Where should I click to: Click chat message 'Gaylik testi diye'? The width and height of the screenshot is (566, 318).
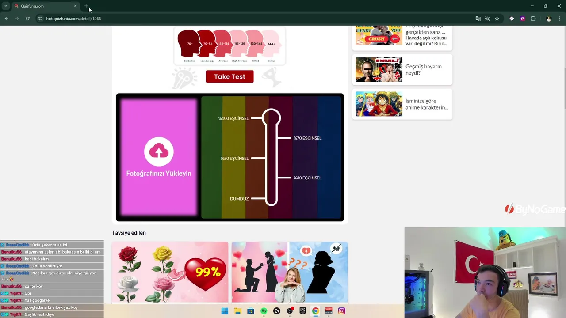39,314
